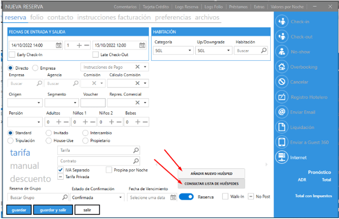The image size is (339, 219).
Task: Open Enviar Email icon
Action: [x=282, y=112]
